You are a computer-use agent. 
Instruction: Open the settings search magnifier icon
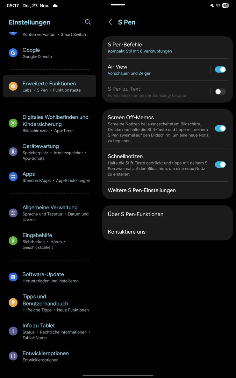(88, 22)
